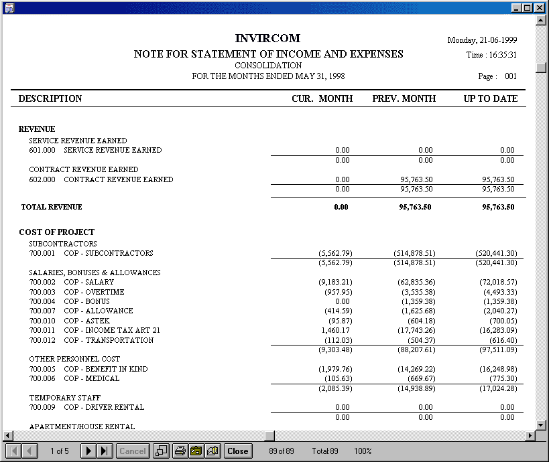Viewport: 549px width, 462px height.
Task: Click the CUR. MONTH column header
Action: (322, 98)
